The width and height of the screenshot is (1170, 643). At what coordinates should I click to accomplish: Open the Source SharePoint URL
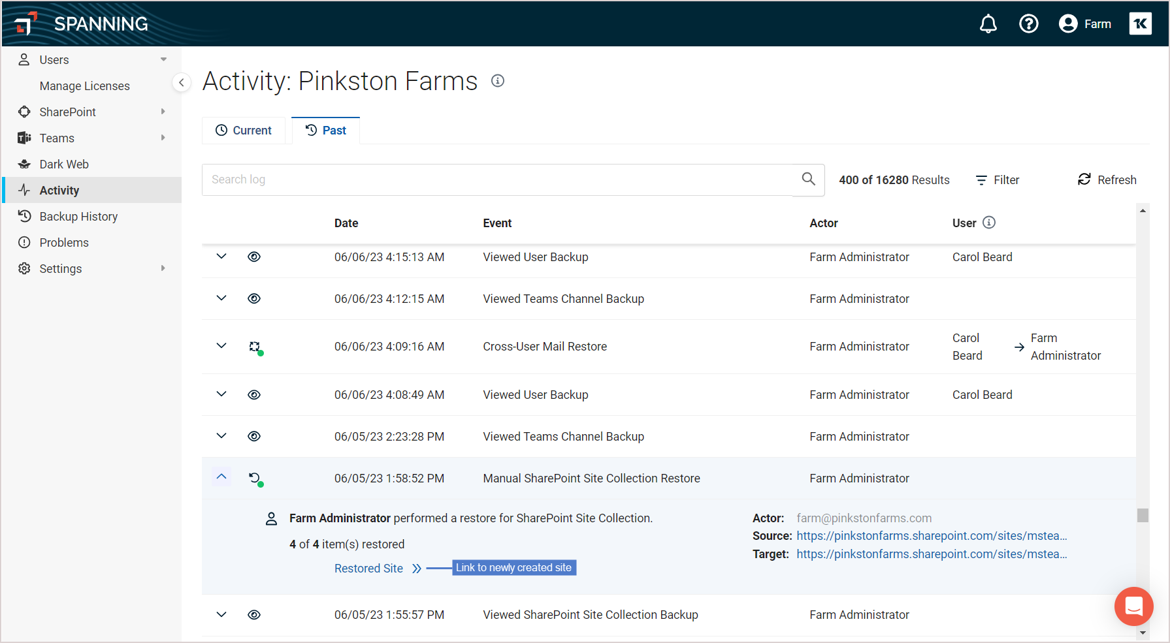tap(932, 536)
